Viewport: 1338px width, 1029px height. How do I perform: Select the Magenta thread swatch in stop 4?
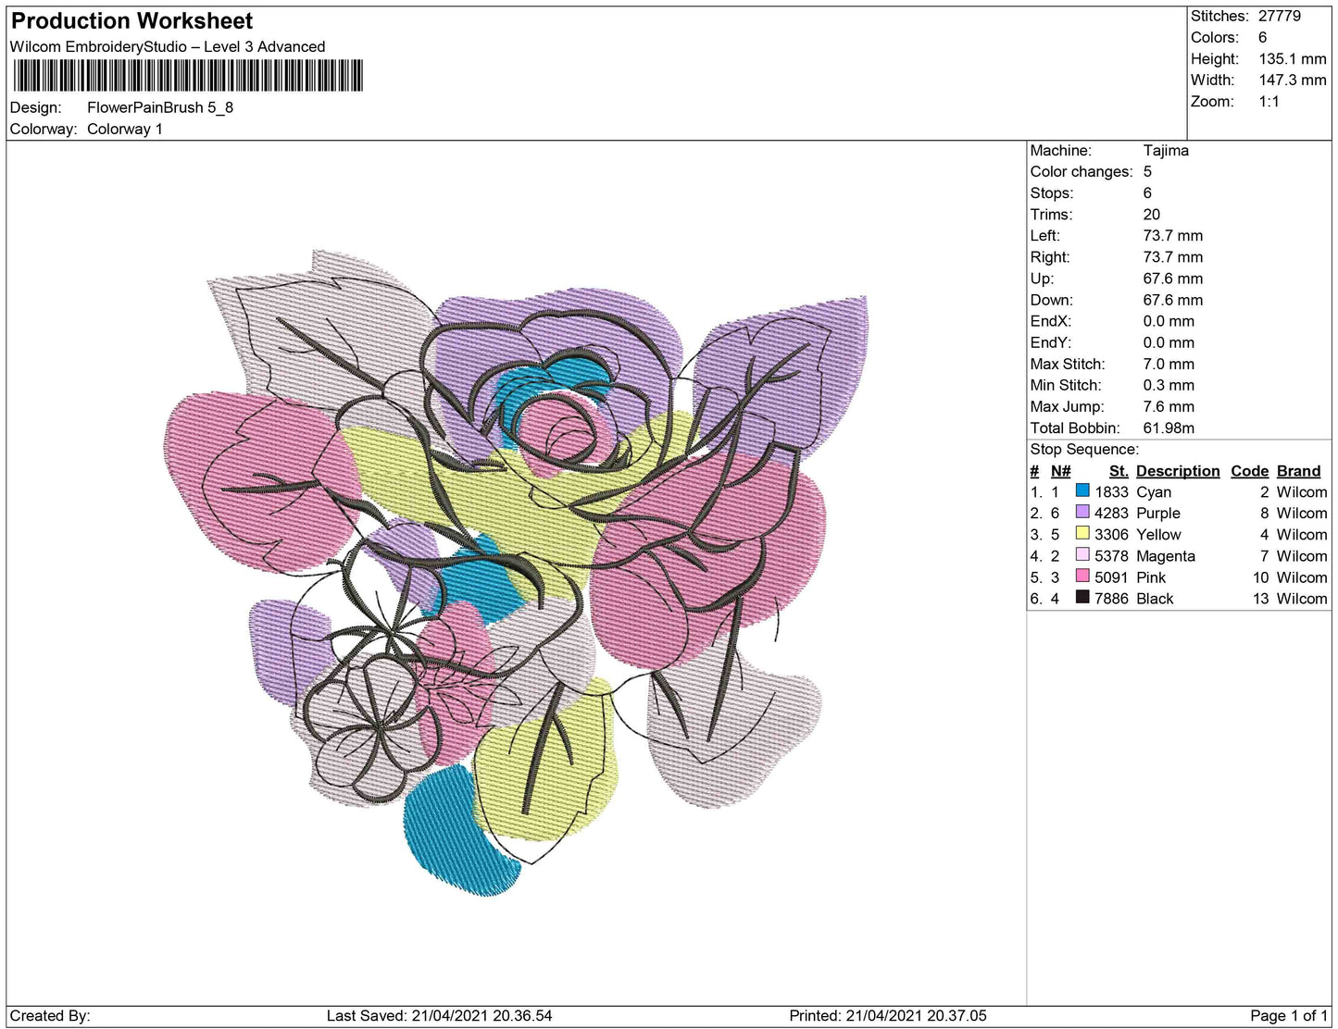click(x=1082, y=555)
